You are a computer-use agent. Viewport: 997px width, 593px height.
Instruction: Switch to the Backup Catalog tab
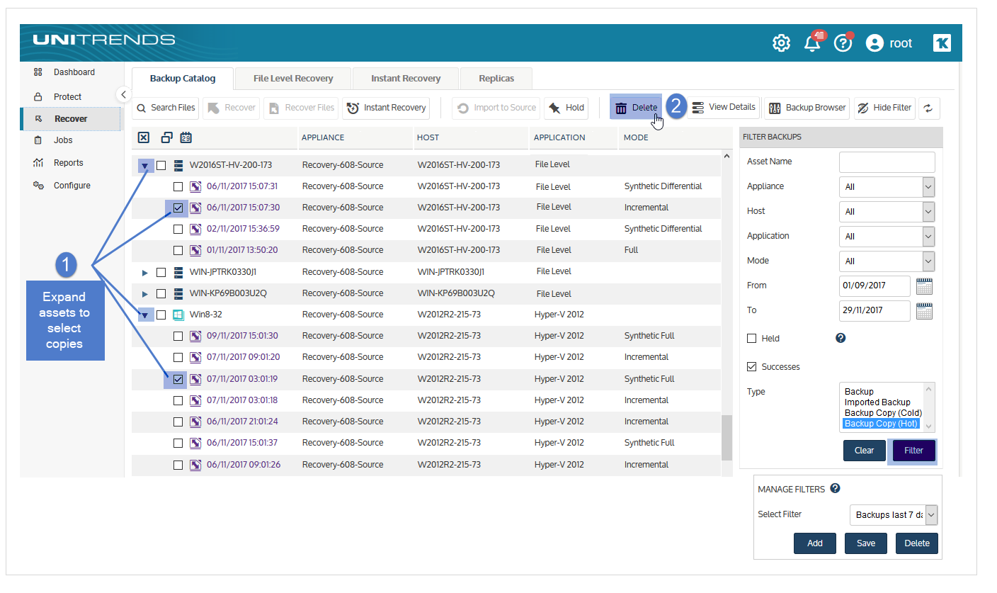182,79
